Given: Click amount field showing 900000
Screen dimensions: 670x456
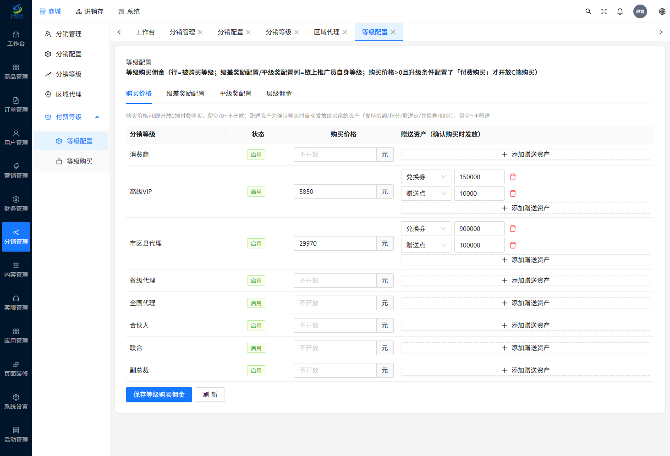Looking at the screenshot, I should [479, 229].
